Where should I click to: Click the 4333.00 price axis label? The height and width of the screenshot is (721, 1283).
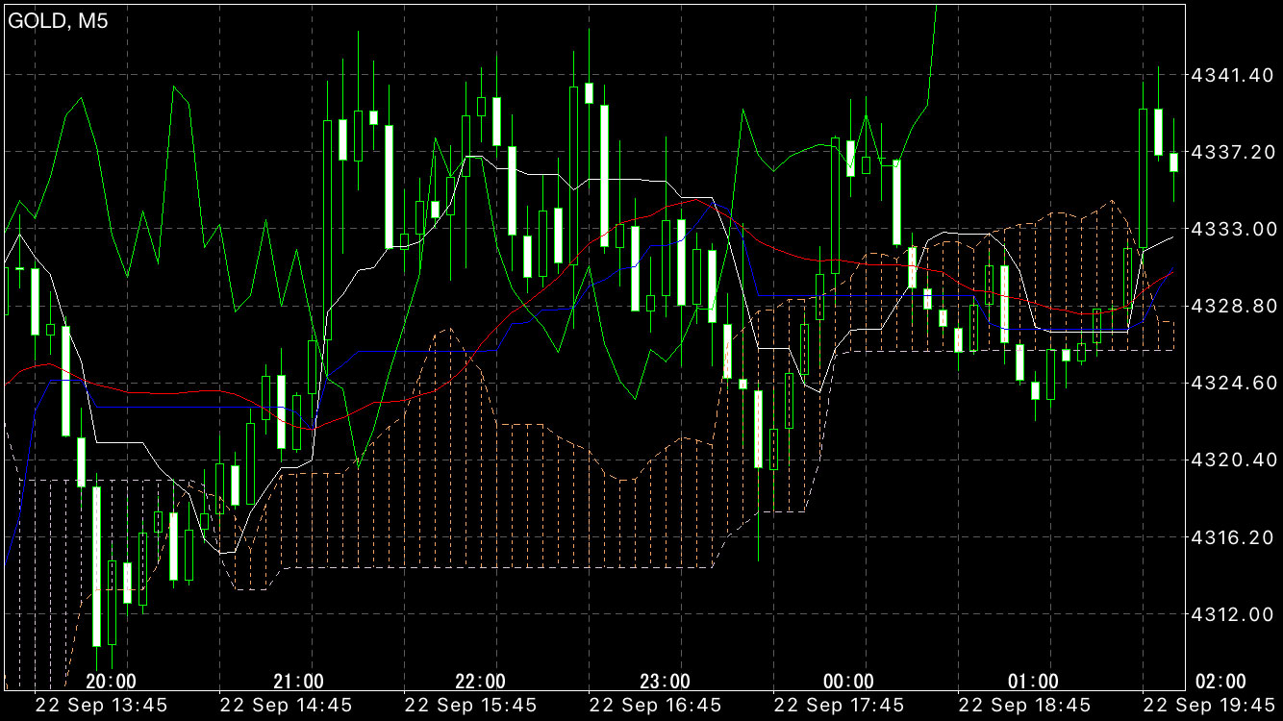[1232, 229]
